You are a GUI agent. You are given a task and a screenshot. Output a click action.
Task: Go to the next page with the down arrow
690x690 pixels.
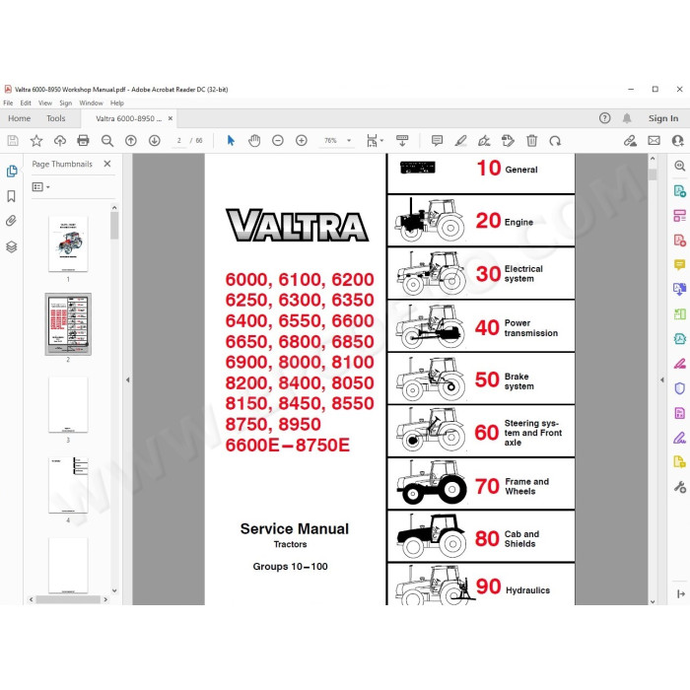(155, 141)
